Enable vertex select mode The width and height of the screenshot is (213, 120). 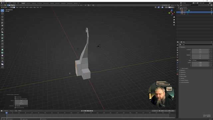click(11, 7)
